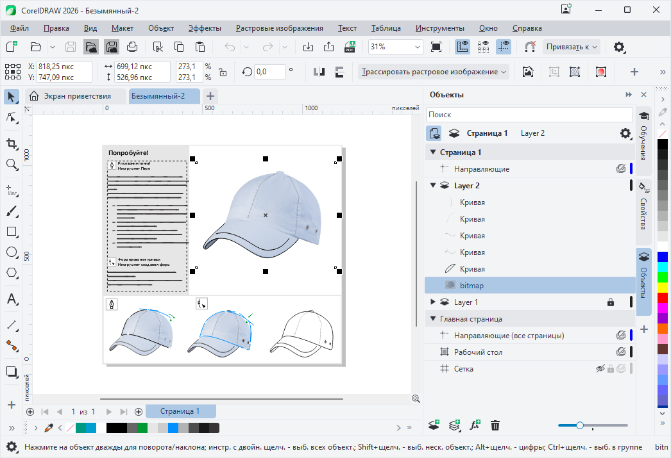Screen dimensions: 671x458
Task: Click the Print icon in the toolbar
Action: (x=132, y=47)
